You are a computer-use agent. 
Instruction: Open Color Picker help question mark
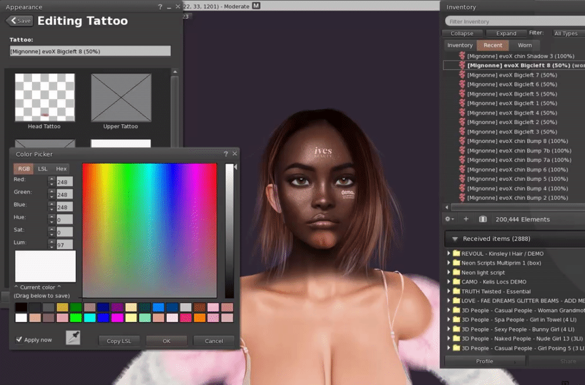pyautogui.click(x=225, y=154)
